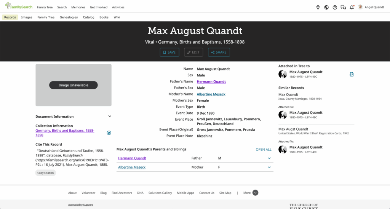390x209 pixels.
Task: Click the event date value 9 Dec 1880
Action: tap(205, 113)
